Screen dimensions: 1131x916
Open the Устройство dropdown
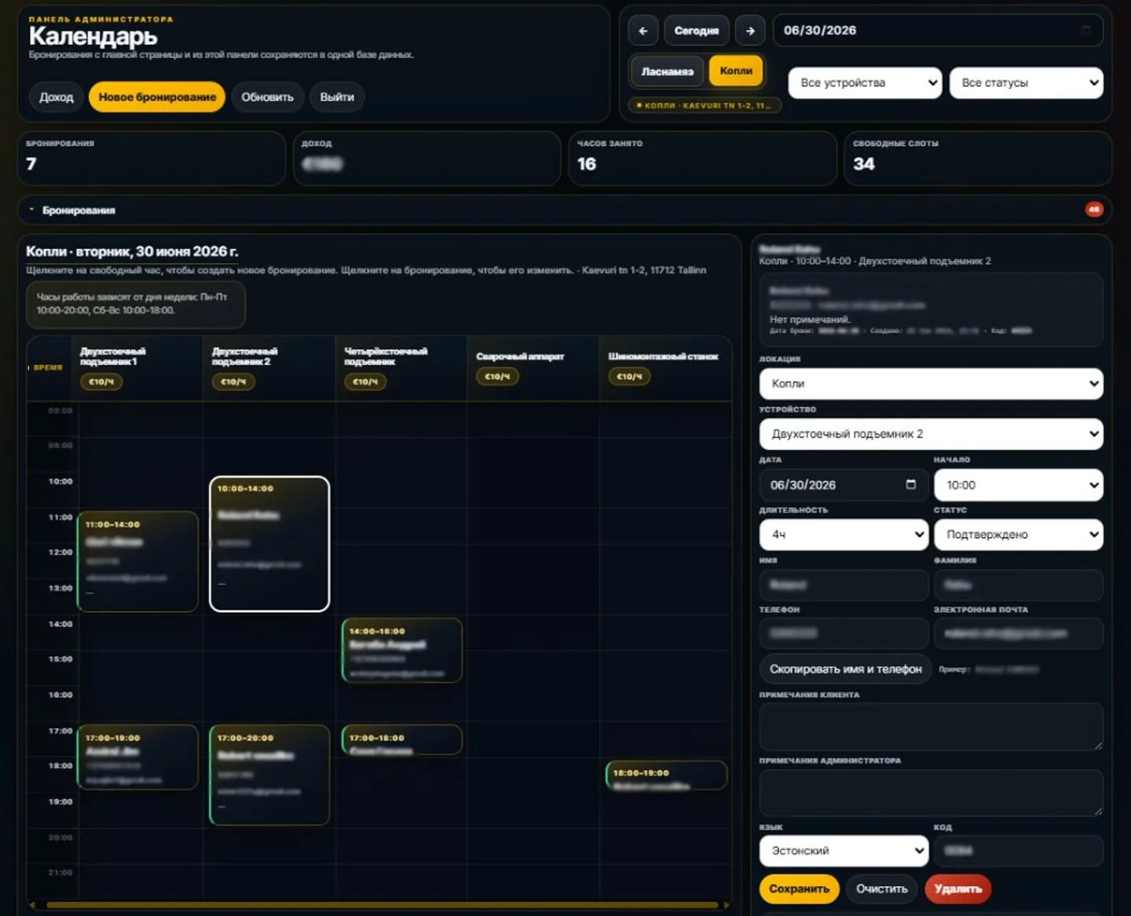tap(931, 434)
